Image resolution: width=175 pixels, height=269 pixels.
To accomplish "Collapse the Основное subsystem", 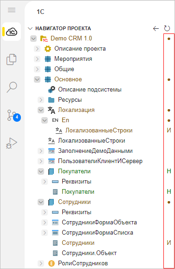I will [37, 79].
